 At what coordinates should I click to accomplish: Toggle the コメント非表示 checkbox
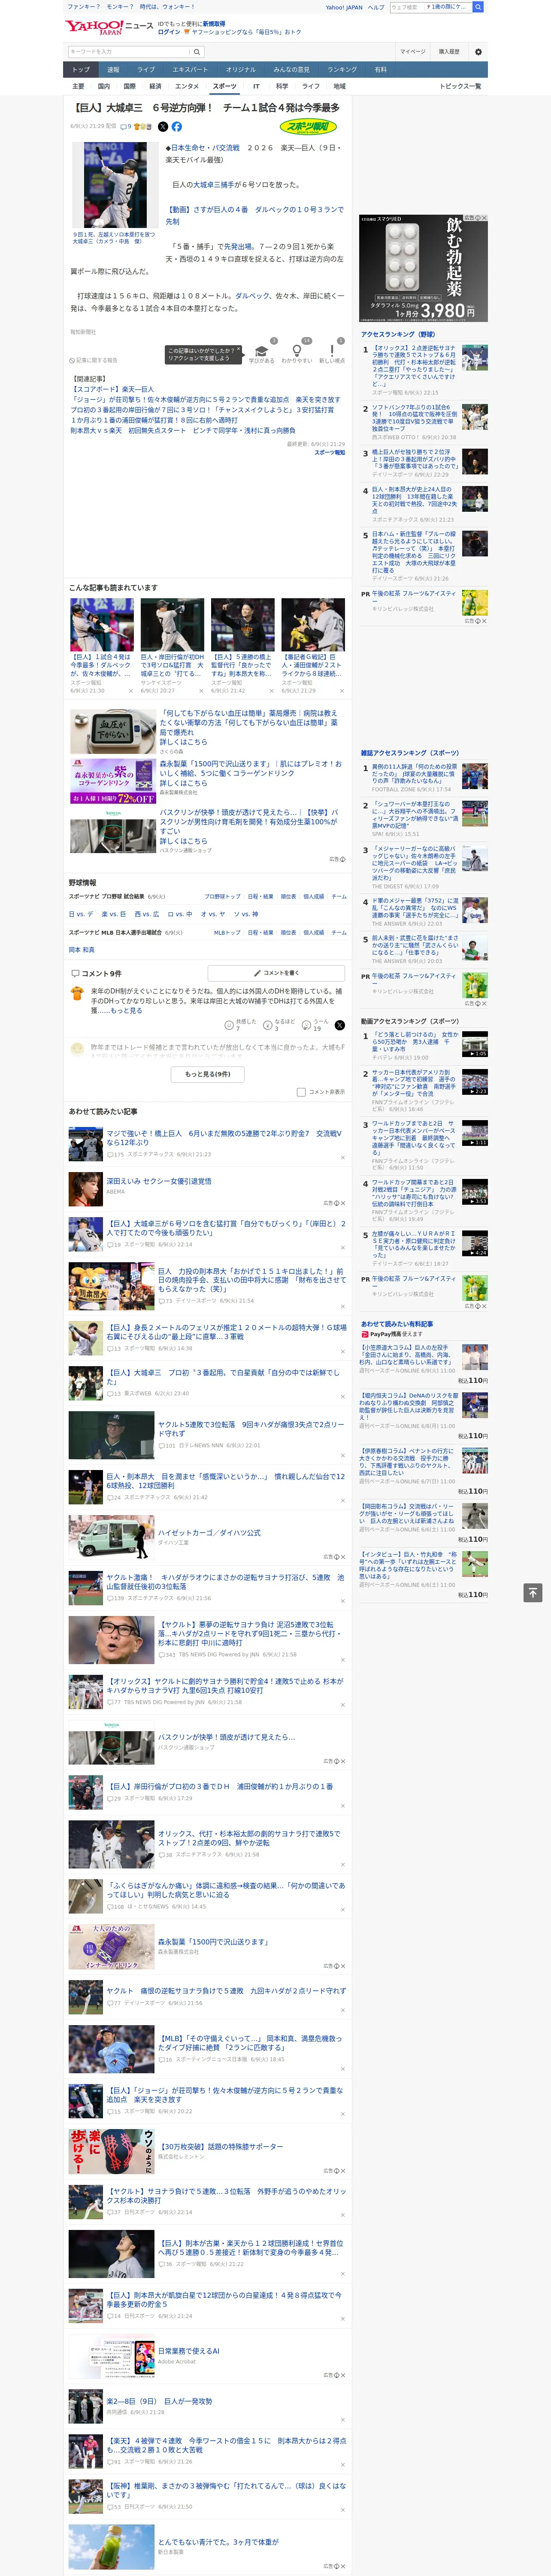tap(301, 1092)
